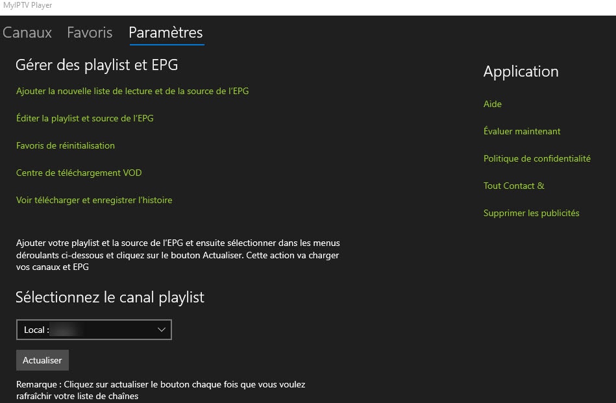Switch to the Canaux tab

point(27,32)
